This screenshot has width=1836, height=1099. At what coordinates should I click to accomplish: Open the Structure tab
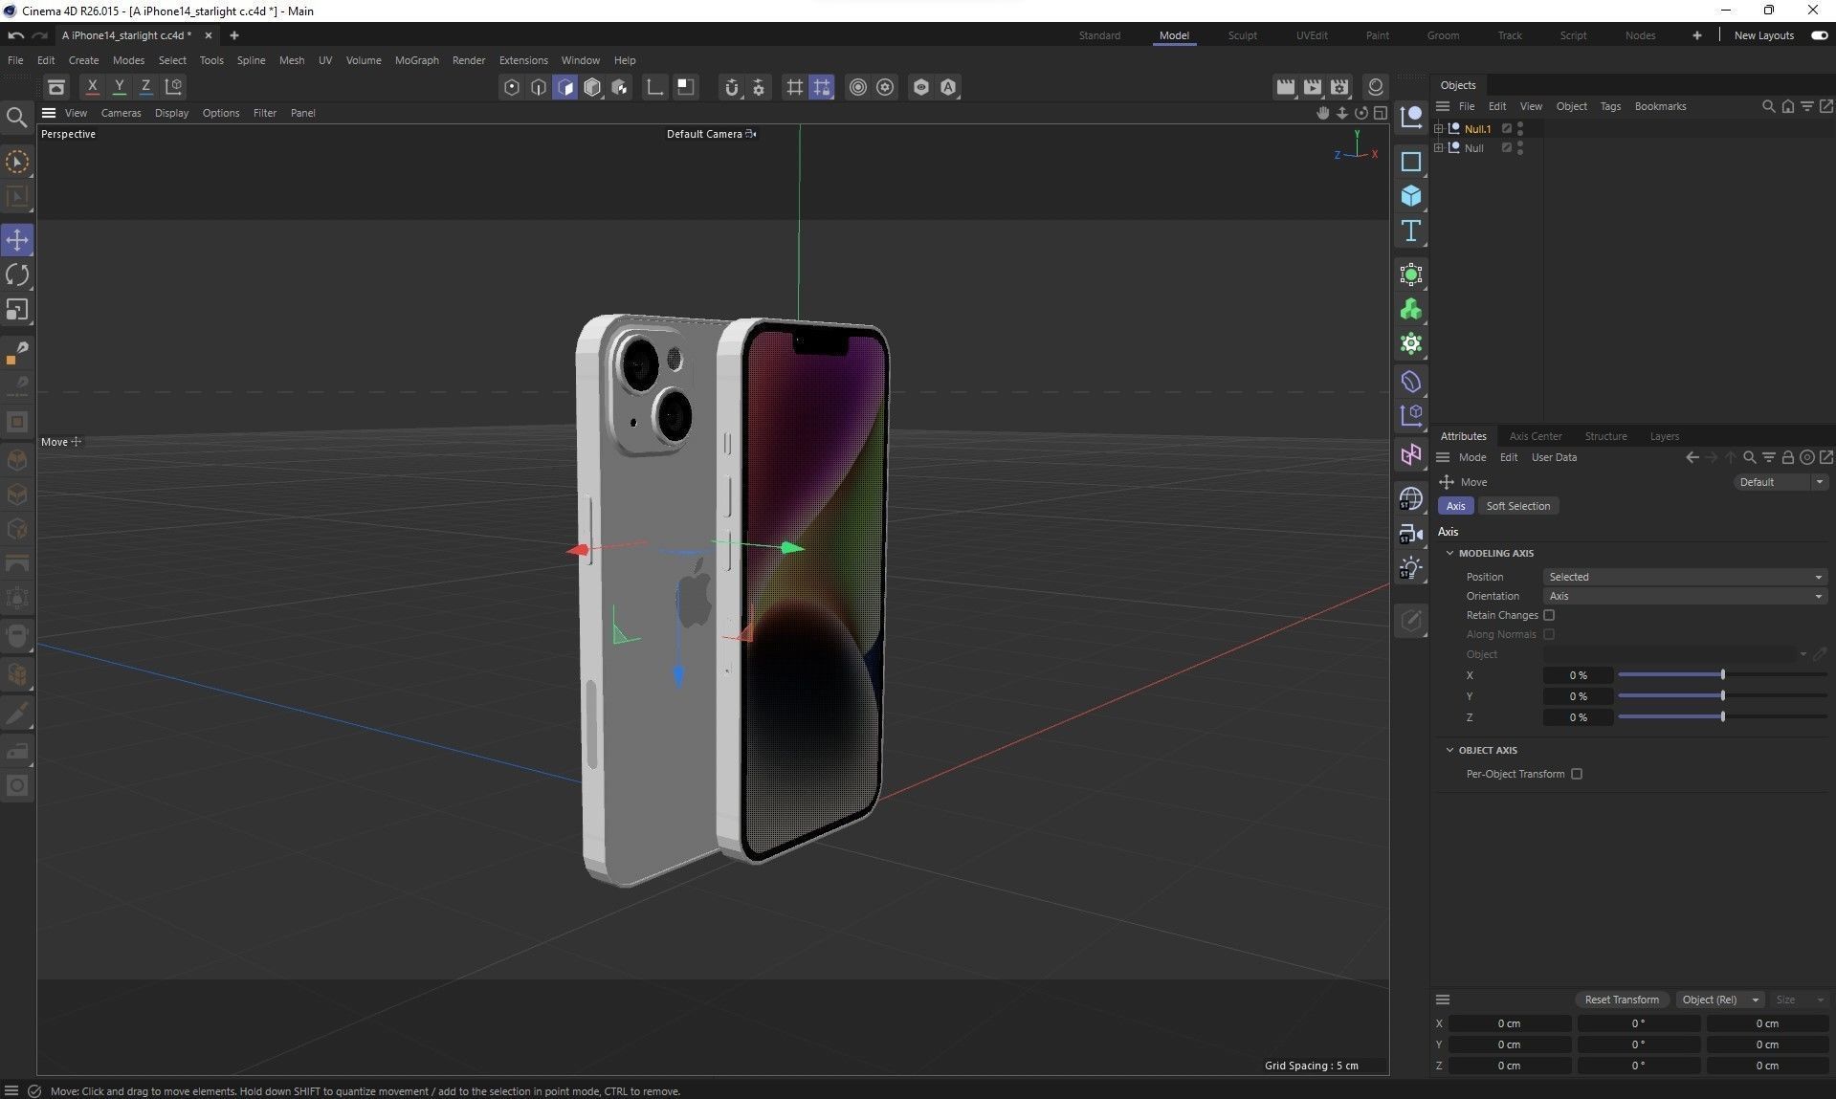[1605, 436]
